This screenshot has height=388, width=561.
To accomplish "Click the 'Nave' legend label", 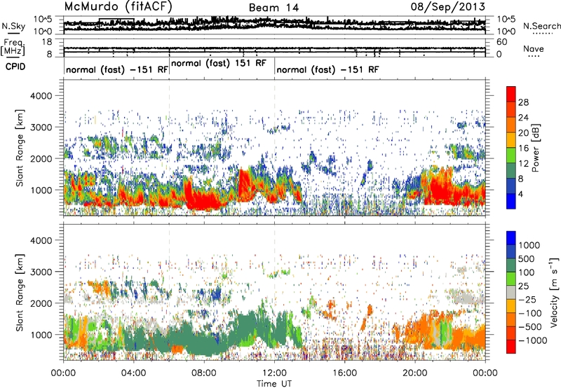I will (534, 49).
